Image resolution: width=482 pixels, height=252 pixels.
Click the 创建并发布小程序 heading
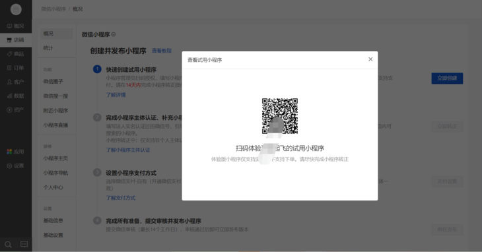(x=118, y=51)
